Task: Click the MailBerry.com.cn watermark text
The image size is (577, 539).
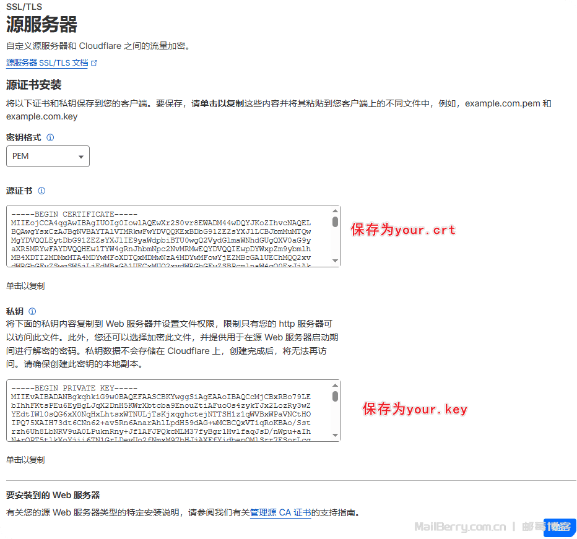Action: tap(460, 527)
